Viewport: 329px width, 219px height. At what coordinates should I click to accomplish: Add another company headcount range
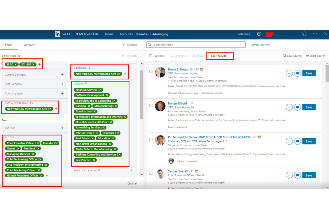[39, 65]
